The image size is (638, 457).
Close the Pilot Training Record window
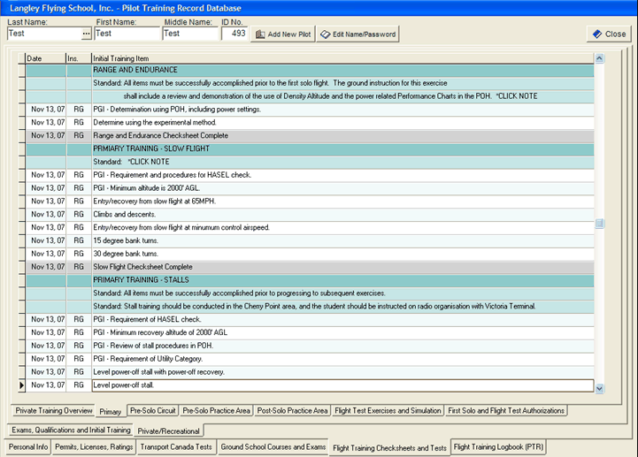[x=608, y=34]
